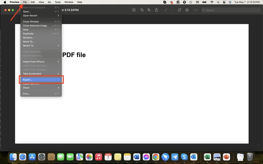Choose Open... in the File menu
The height and width of the screenshot is (164, 263).
(x=41, y=11)
